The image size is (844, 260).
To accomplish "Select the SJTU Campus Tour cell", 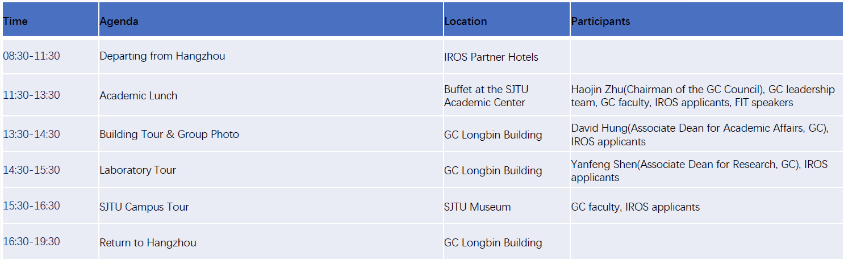I will [144, 207].
